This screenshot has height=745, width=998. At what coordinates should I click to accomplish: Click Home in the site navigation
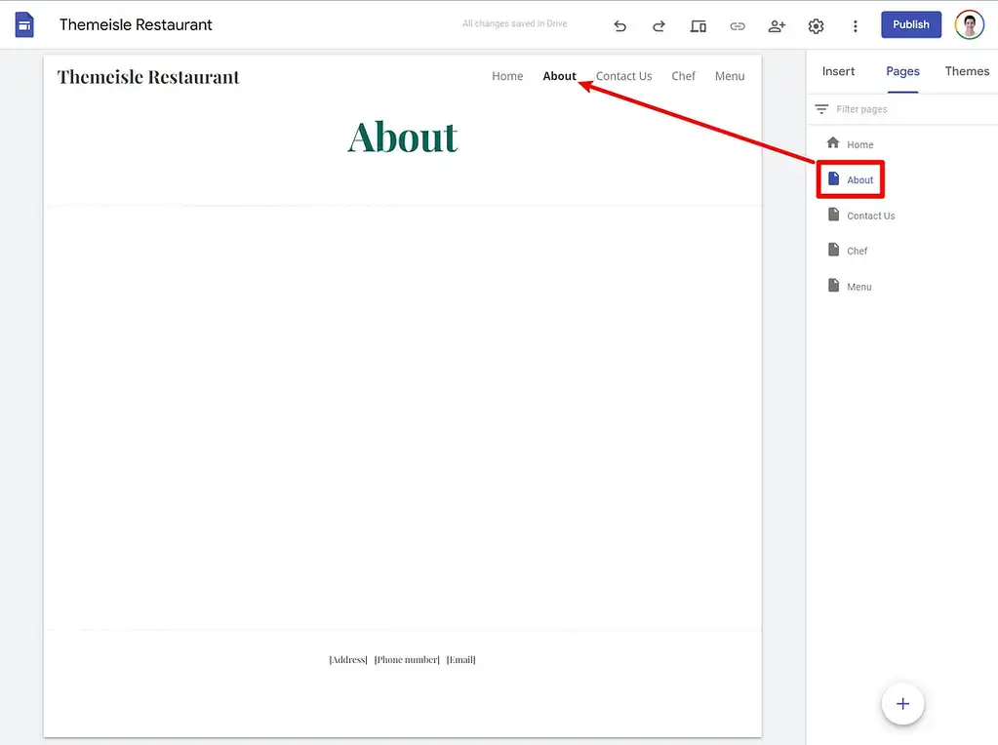coord(507,76)
